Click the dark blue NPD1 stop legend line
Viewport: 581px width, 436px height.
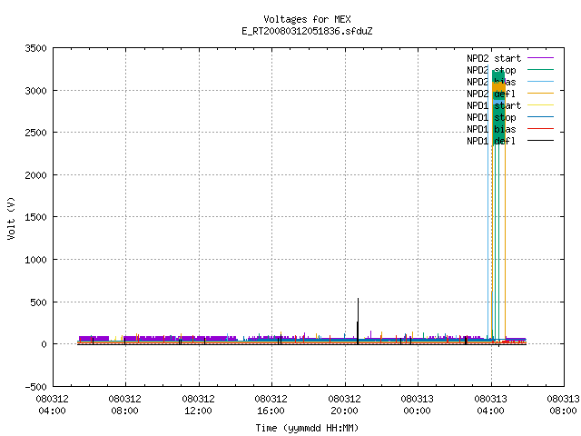(541, 117)
